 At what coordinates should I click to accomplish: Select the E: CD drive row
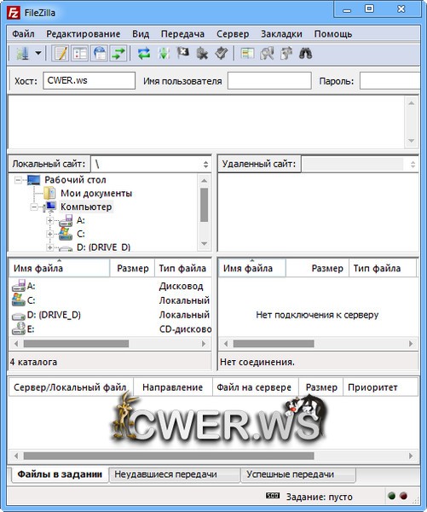110,329
